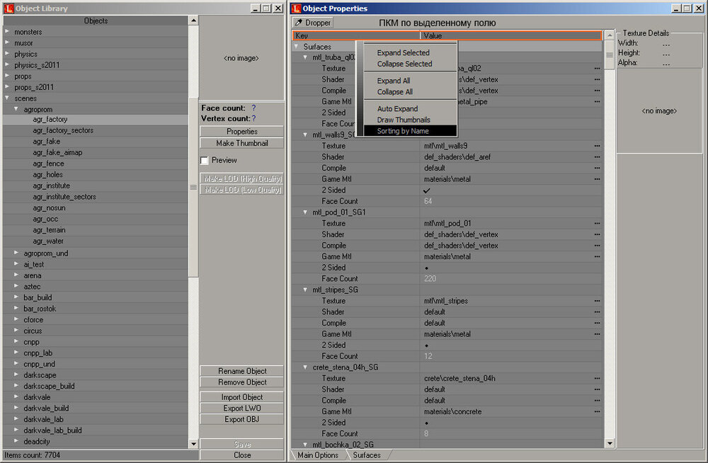Click the Make Thumbnail button

pos(241,142)
